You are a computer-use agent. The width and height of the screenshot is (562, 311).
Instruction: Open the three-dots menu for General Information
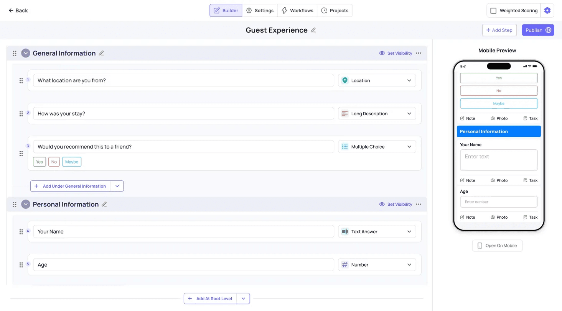[x=418, y=53]
